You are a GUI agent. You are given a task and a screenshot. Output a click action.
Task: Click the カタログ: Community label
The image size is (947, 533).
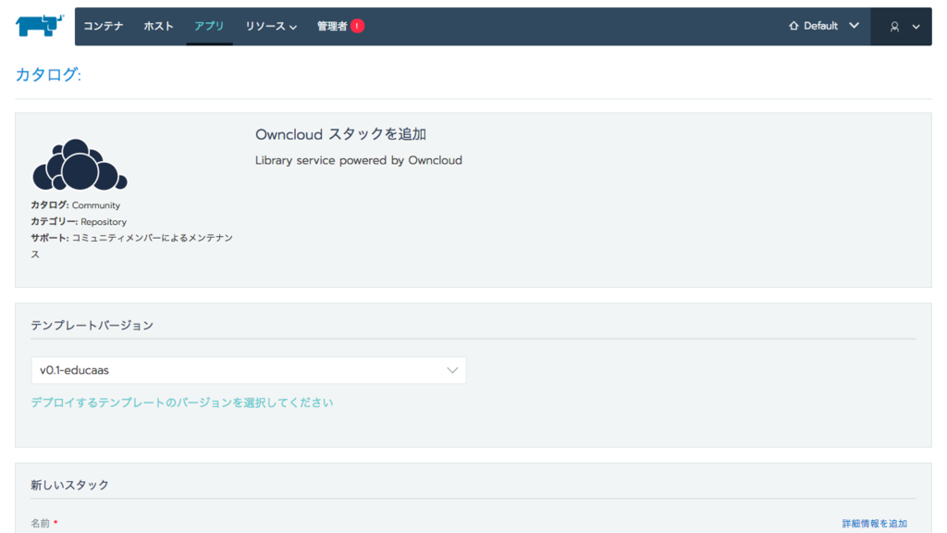76,205
